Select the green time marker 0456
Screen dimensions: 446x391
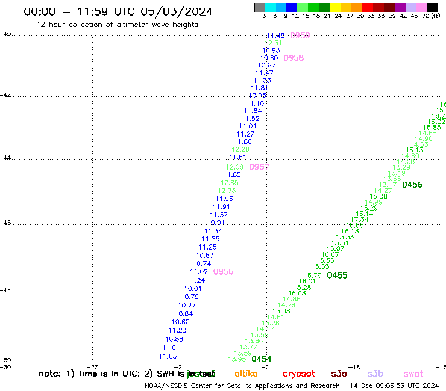[x=412, y=185]
